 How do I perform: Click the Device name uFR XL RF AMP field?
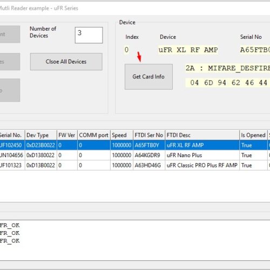188,50
